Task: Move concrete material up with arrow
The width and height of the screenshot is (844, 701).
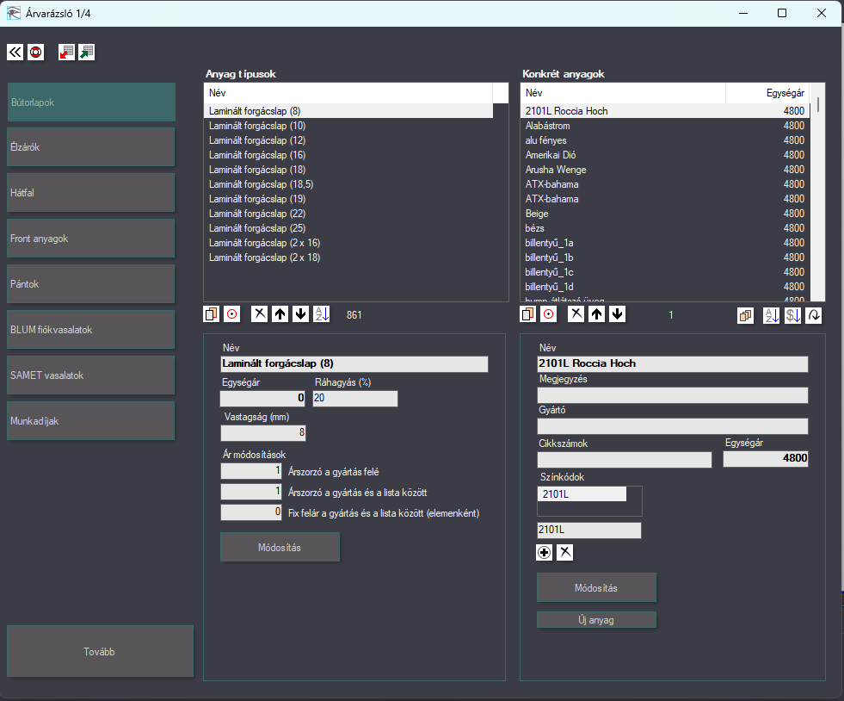Action: (x=596, y=314)
